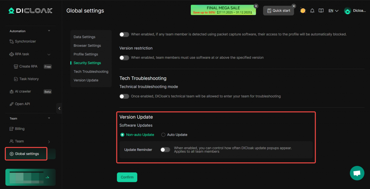This screenshot has width=370, height=189.
Task: Click the Dicloak account avatar
Action: click(348, 11)
